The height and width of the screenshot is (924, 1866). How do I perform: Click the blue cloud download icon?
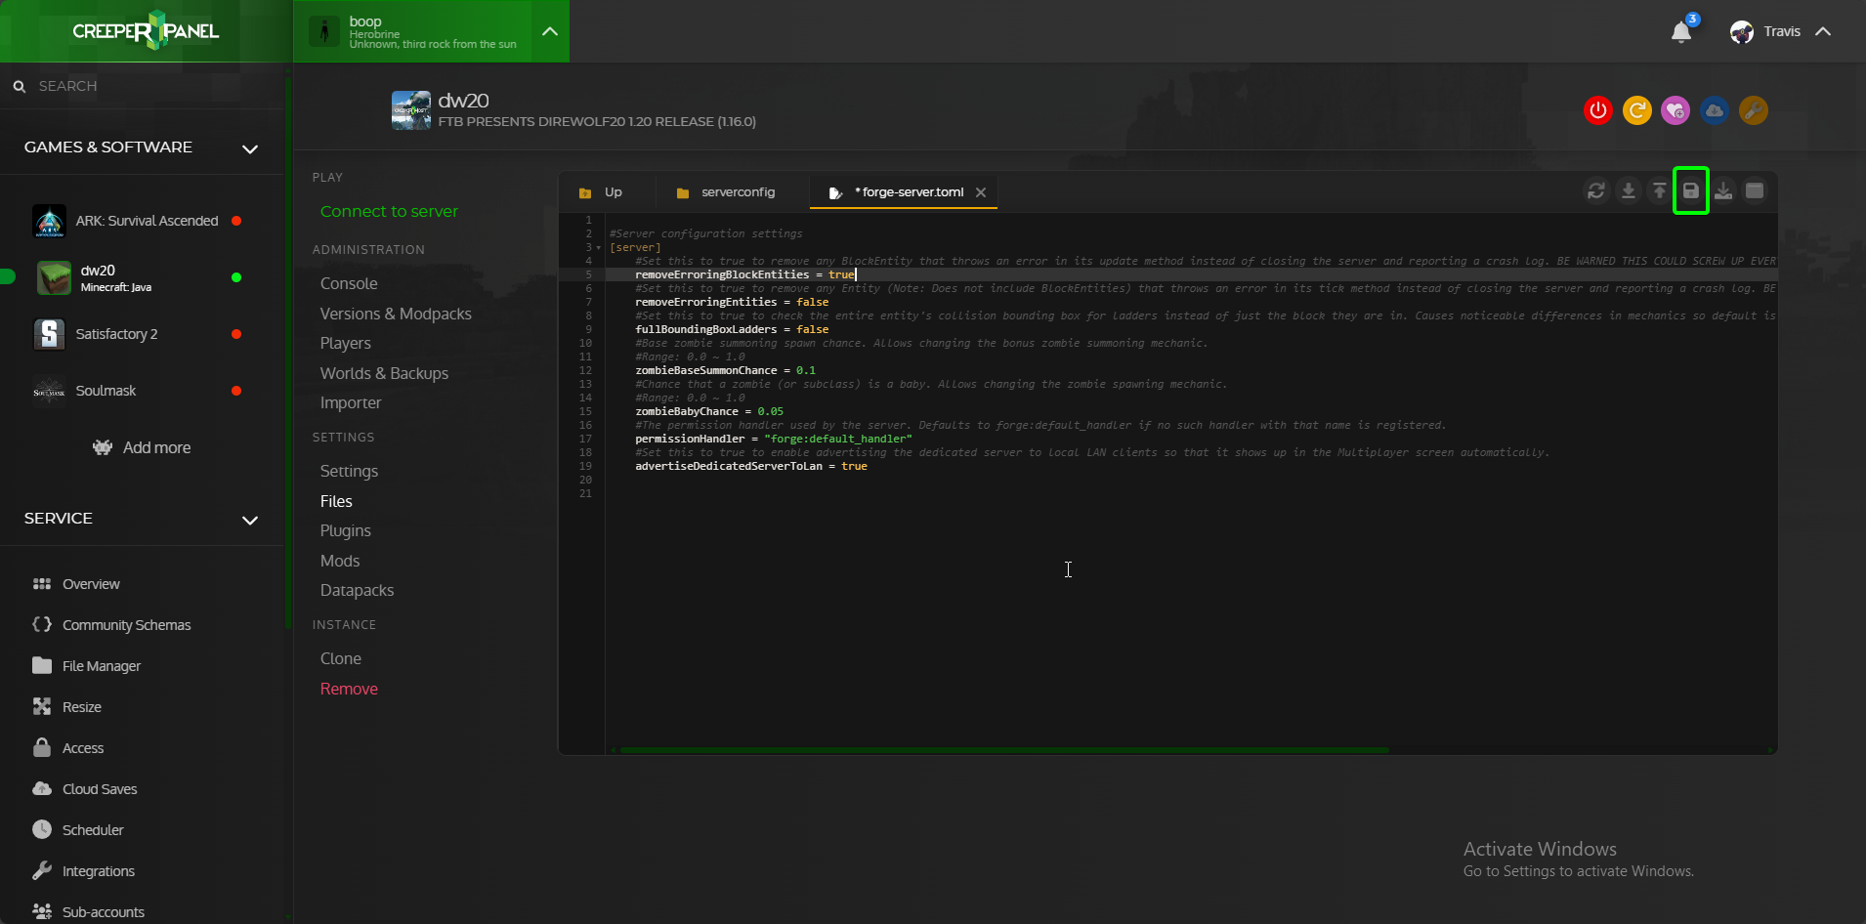(x=1715, y=110)
